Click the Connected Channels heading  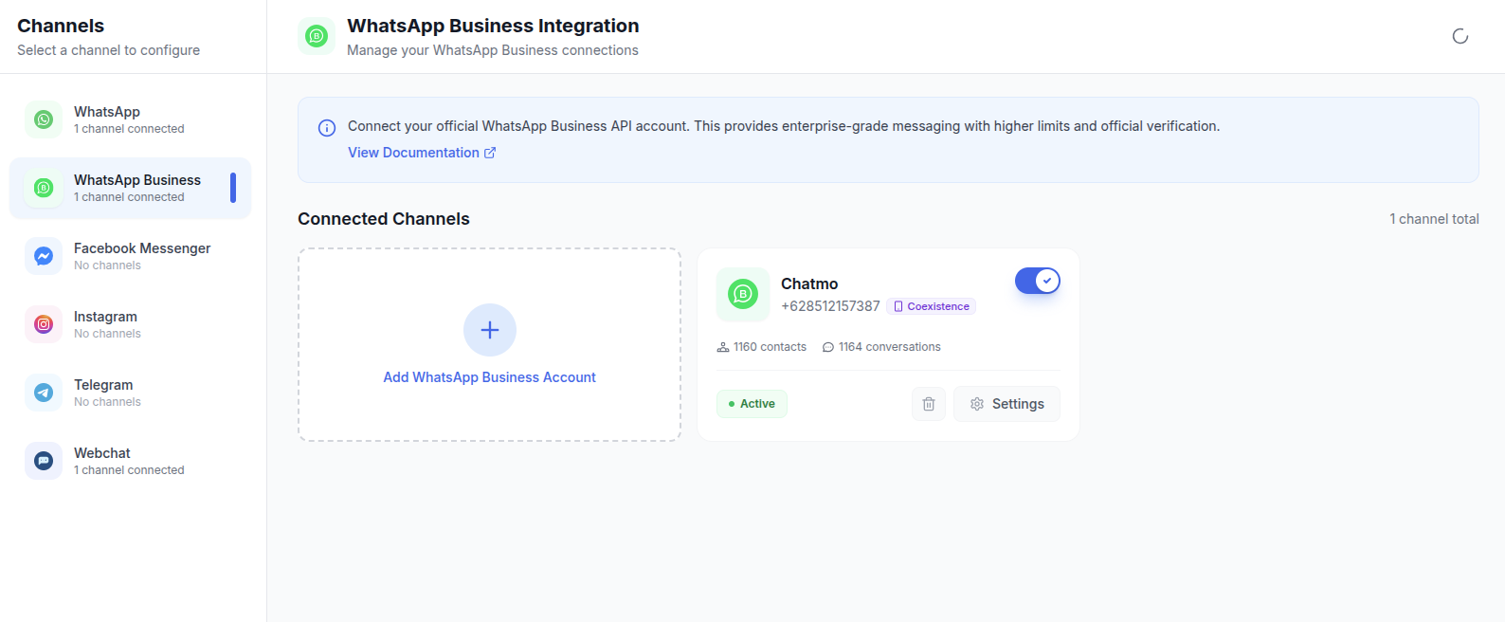tap(384, 219)
